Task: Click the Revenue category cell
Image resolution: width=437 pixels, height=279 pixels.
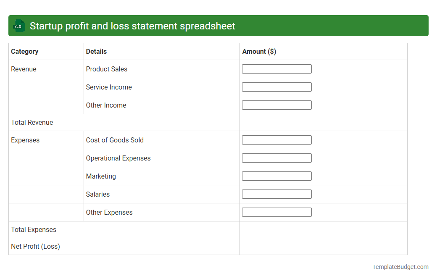Action: tap(24, 69)
